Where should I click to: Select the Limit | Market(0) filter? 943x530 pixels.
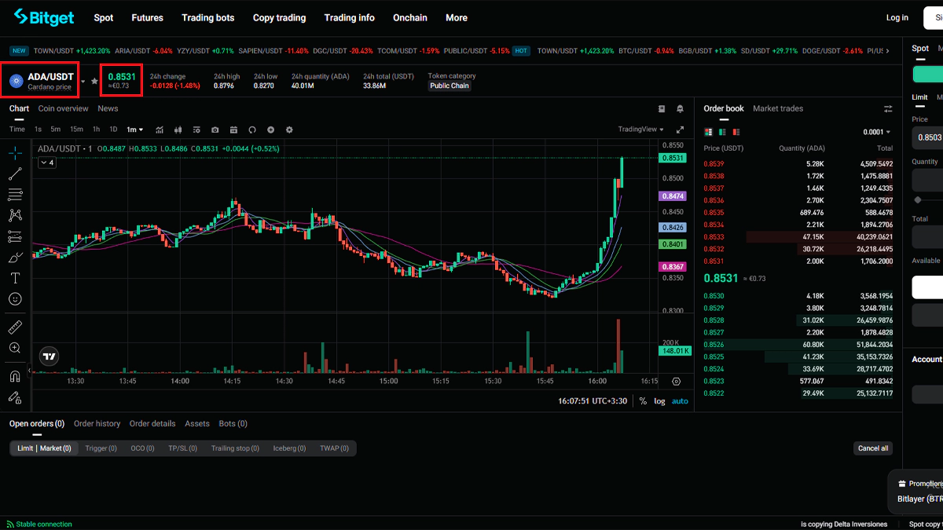44,448
